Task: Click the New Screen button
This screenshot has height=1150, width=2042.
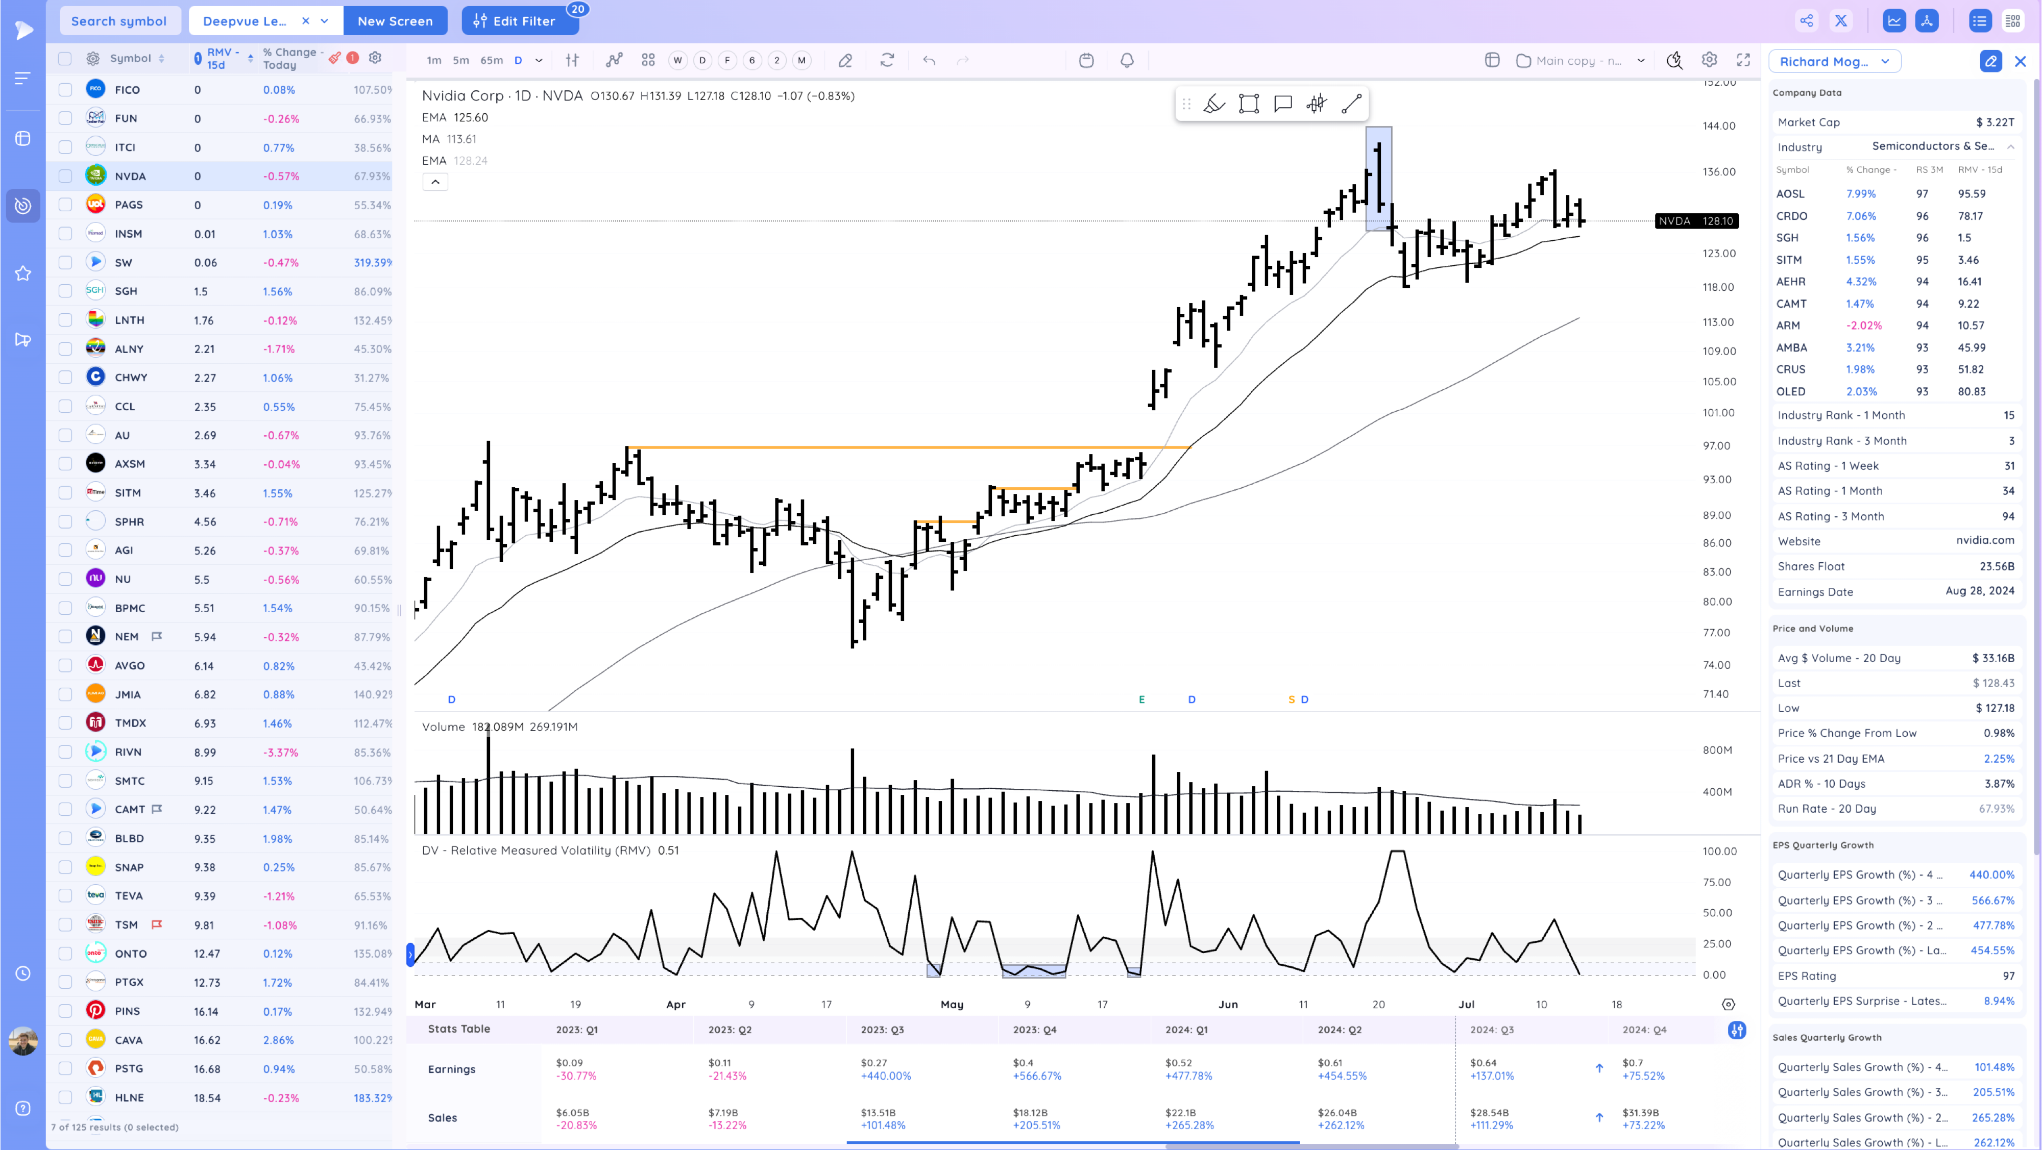Action: pos(395,20)
